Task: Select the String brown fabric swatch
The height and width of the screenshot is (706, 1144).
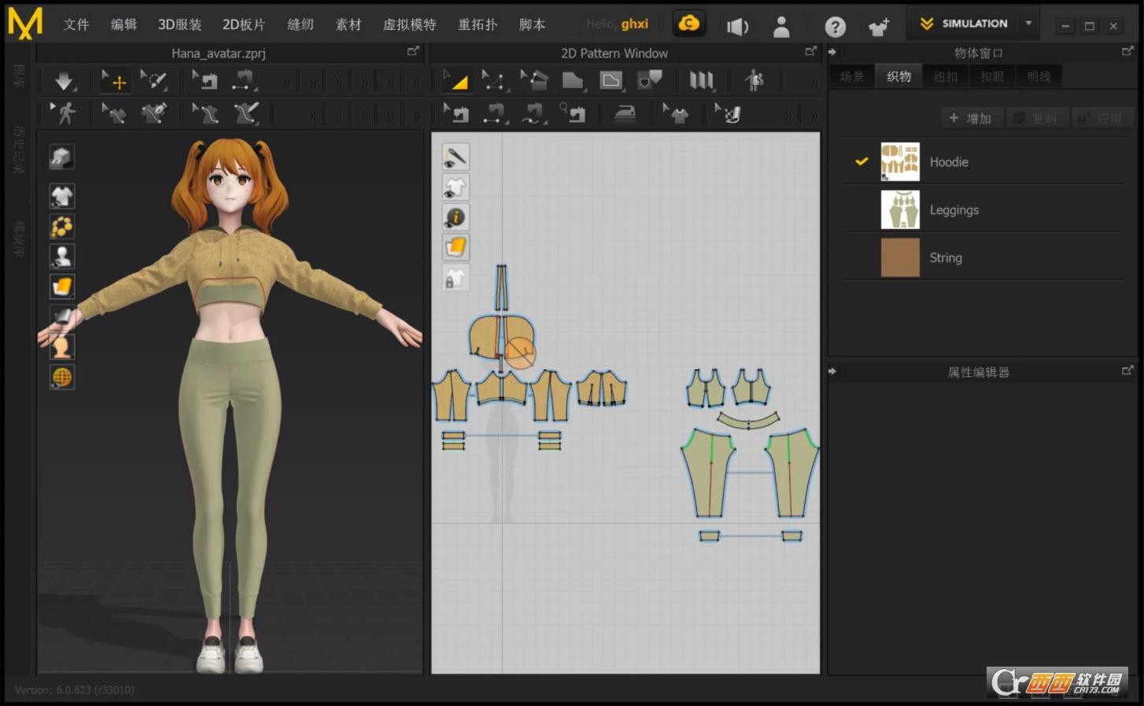Action: click(900, 257)
